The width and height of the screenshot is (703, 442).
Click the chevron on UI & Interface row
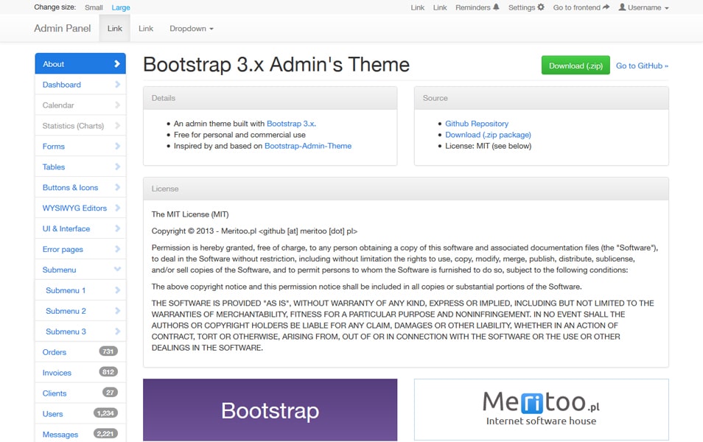pos(117,228)
